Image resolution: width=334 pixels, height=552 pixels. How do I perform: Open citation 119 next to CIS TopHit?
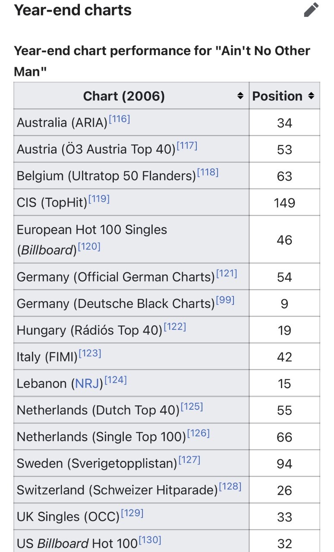(x=99, y=199)
